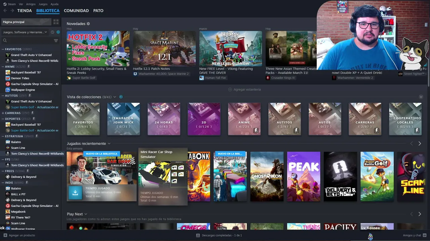430x241 pixels.
Task: Show previous recently played games arrow
Action: click(x=412, y=144)
